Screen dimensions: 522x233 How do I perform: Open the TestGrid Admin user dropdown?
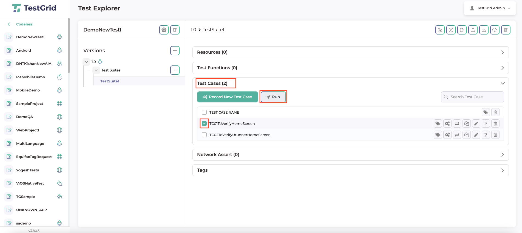tap(490, 8)
